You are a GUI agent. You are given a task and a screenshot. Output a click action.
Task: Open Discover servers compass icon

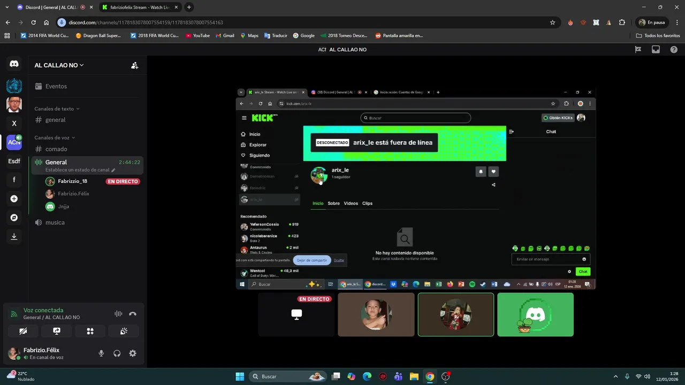14,218
